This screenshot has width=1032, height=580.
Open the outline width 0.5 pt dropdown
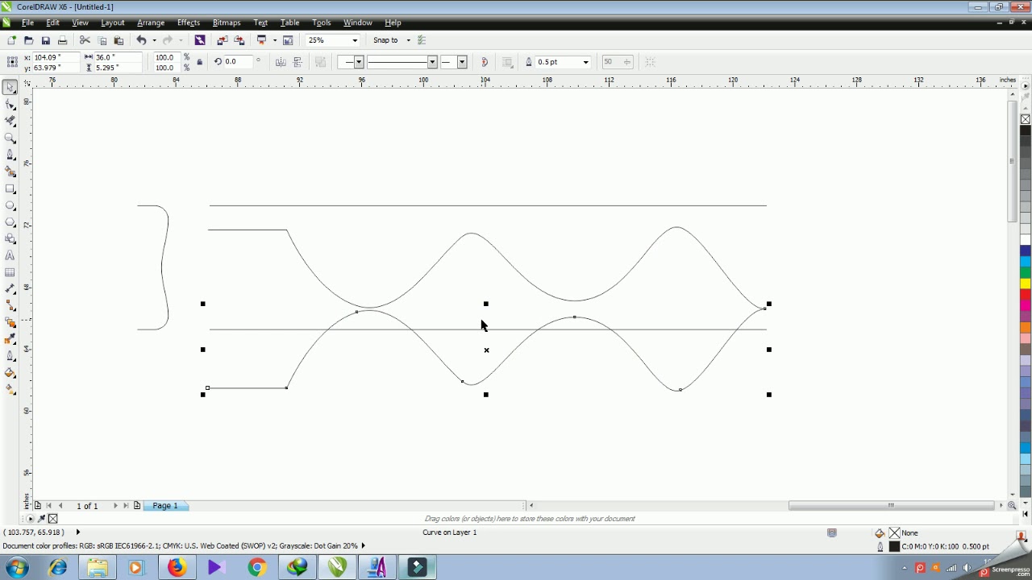coord(586,62)
